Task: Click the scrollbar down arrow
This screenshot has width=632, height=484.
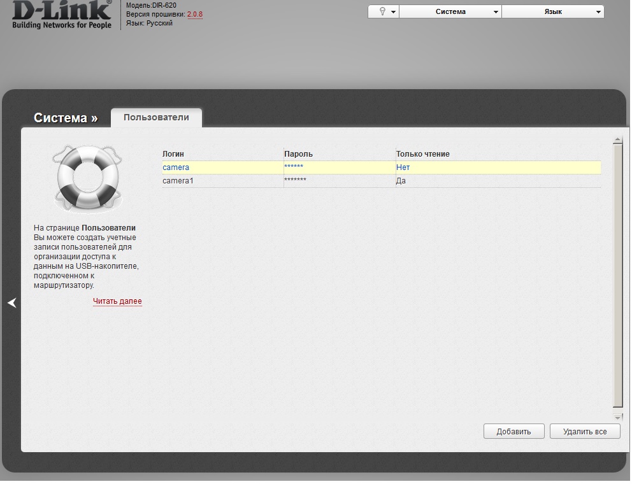Action: coord(617,418)
